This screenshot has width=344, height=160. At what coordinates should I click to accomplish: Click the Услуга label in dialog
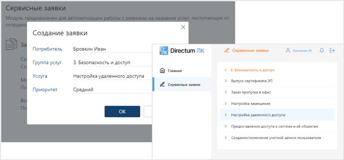pos(40,76)
